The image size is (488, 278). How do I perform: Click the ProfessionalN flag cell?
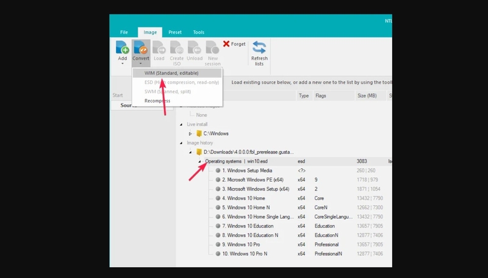[x=328, y=254]
